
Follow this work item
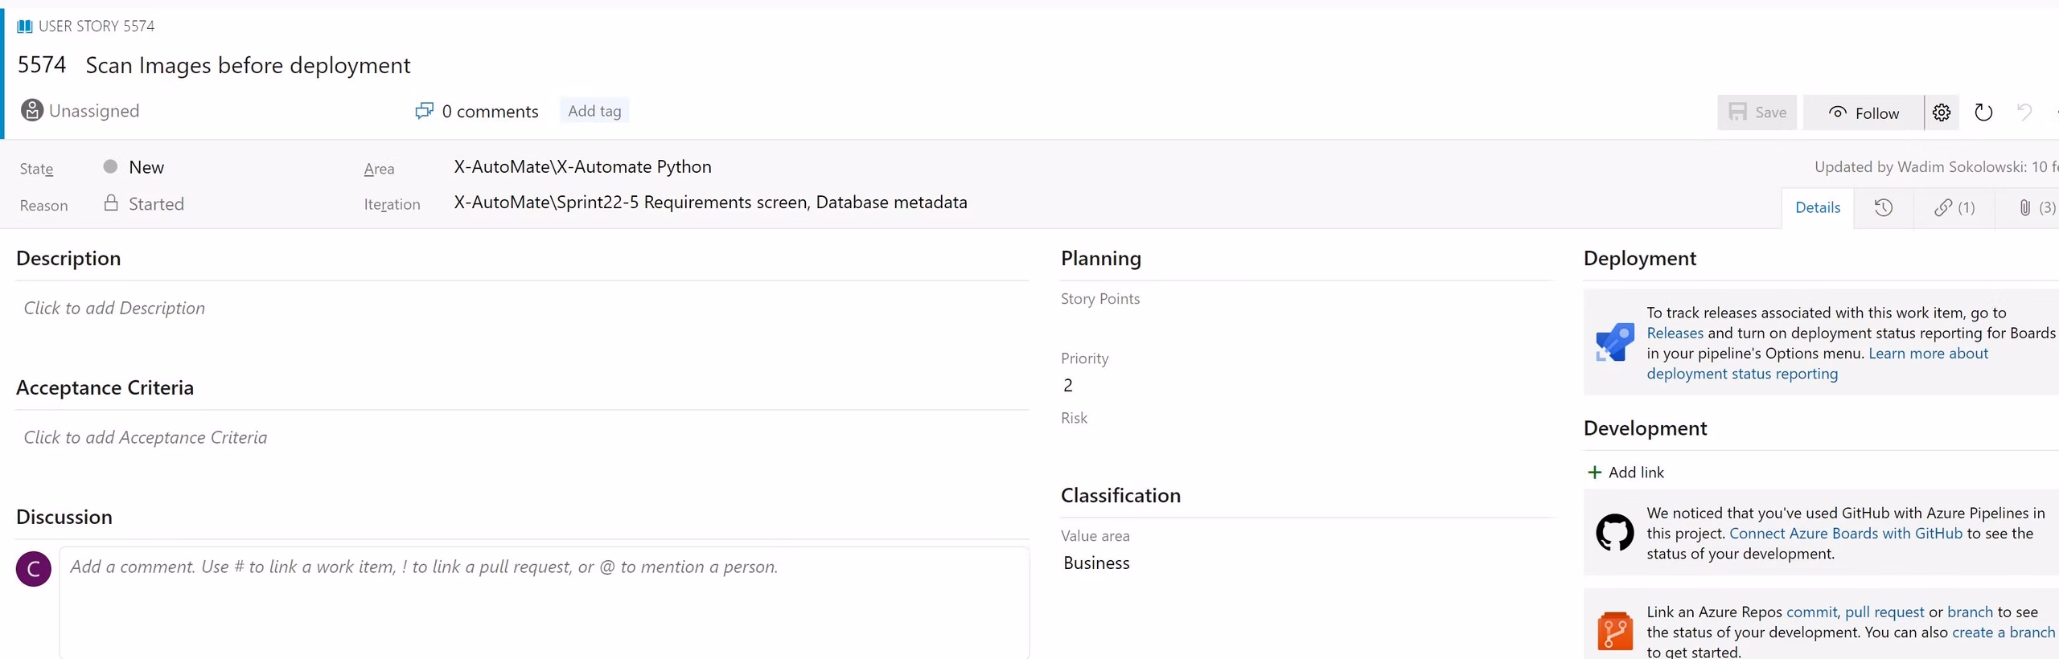pyautogui.click(x=1864, y=113)
